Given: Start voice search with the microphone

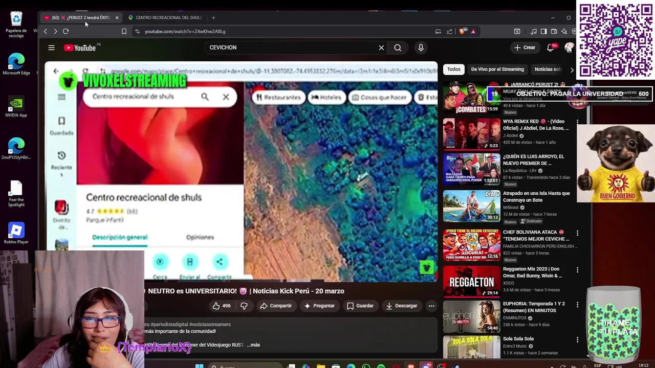Looking at the screenshot, I should (x=421, y=48).
